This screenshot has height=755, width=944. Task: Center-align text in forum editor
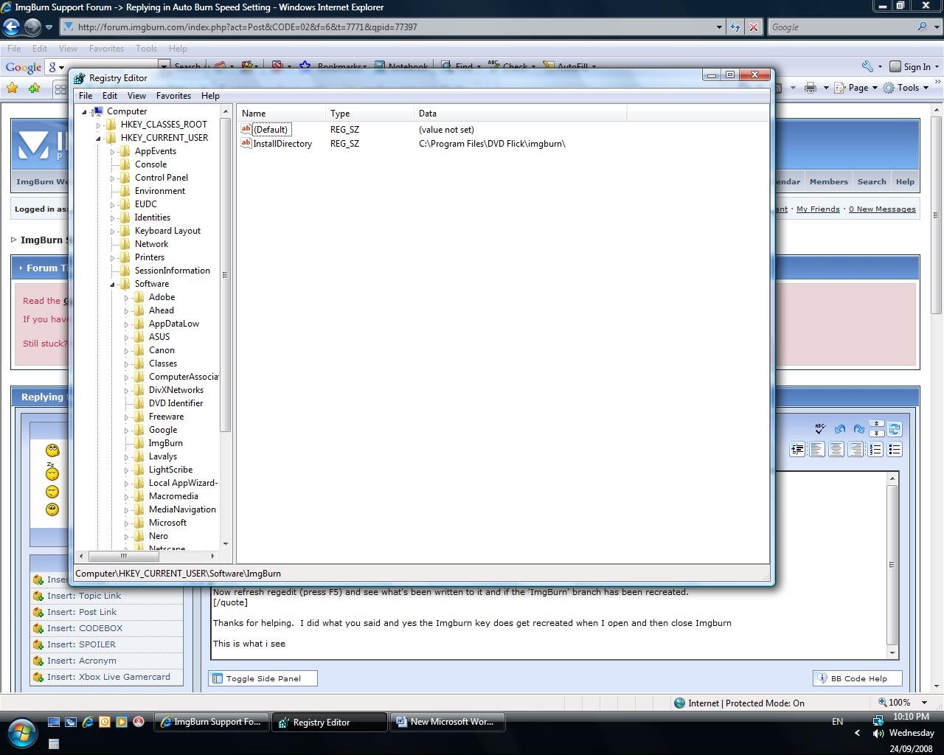836,449
